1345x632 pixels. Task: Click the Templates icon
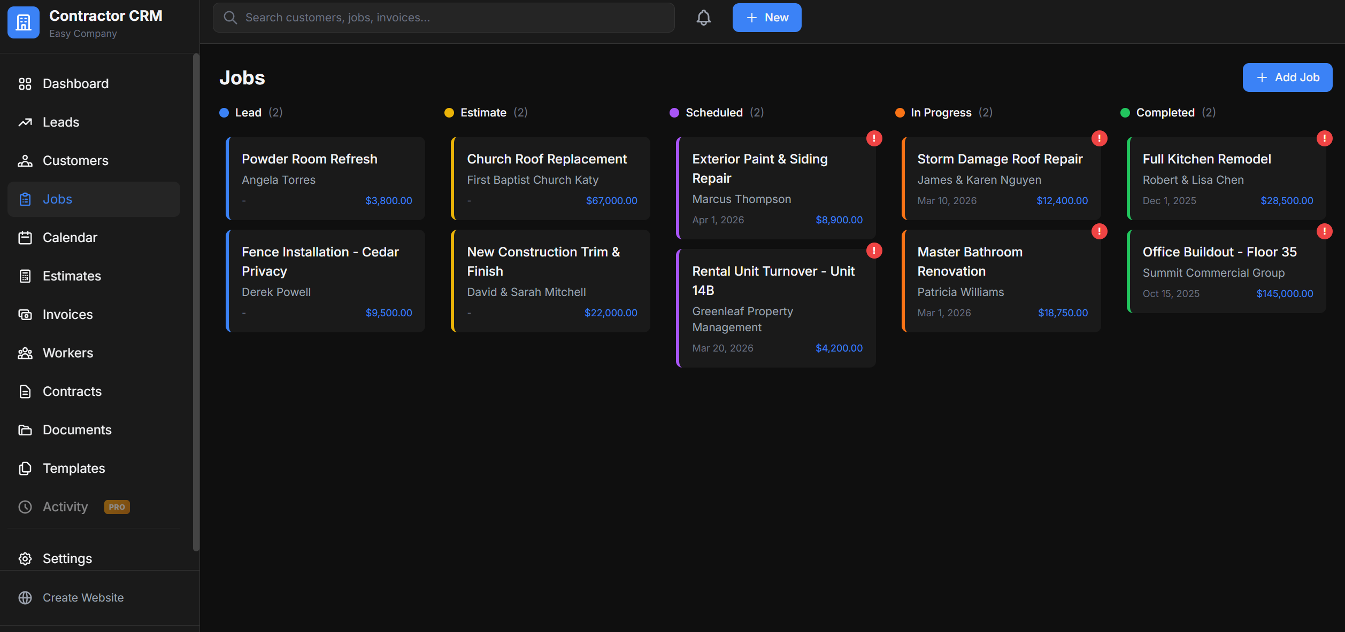coord(25,468)
